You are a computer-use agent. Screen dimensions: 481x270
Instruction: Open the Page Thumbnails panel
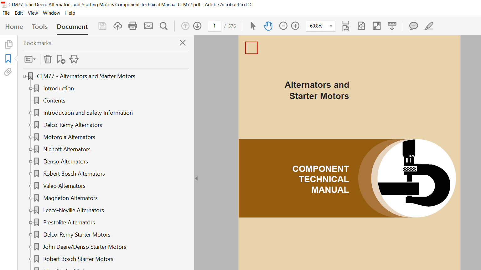(8, 44)
